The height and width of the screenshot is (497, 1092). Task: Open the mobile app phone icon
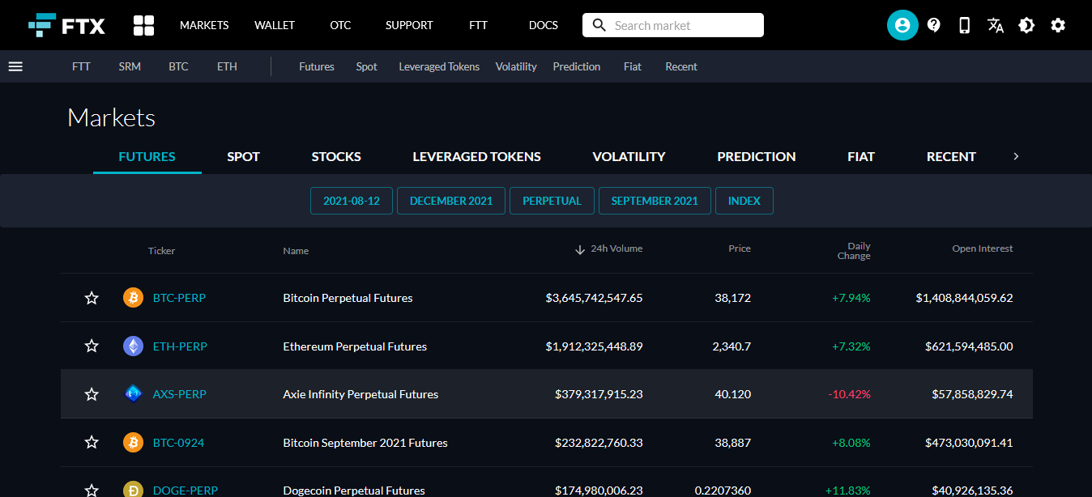pyautogui.click(x=964, y=25)
